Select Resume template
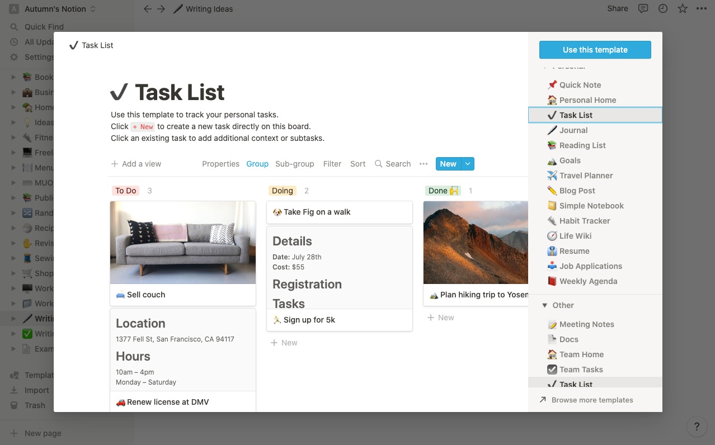 595,251
